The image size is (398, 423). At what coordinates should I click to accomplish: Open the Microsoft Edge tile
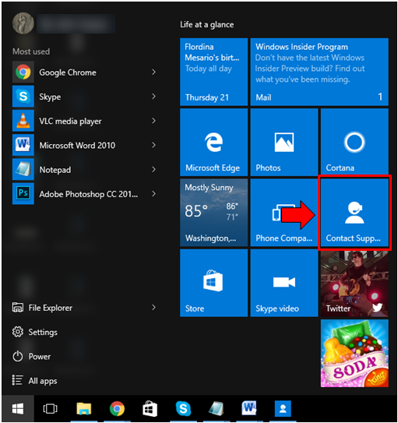tap(214, 143)
